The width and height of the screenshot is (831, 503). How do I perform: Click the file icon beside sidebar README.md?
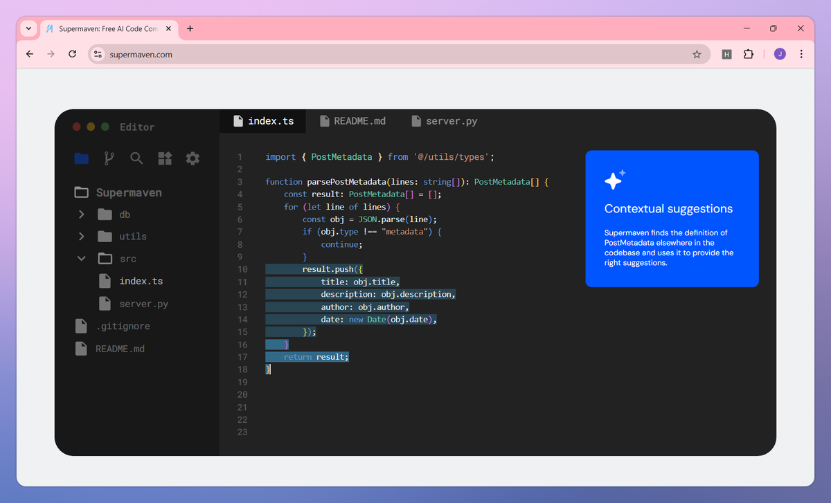coord(81,349)
